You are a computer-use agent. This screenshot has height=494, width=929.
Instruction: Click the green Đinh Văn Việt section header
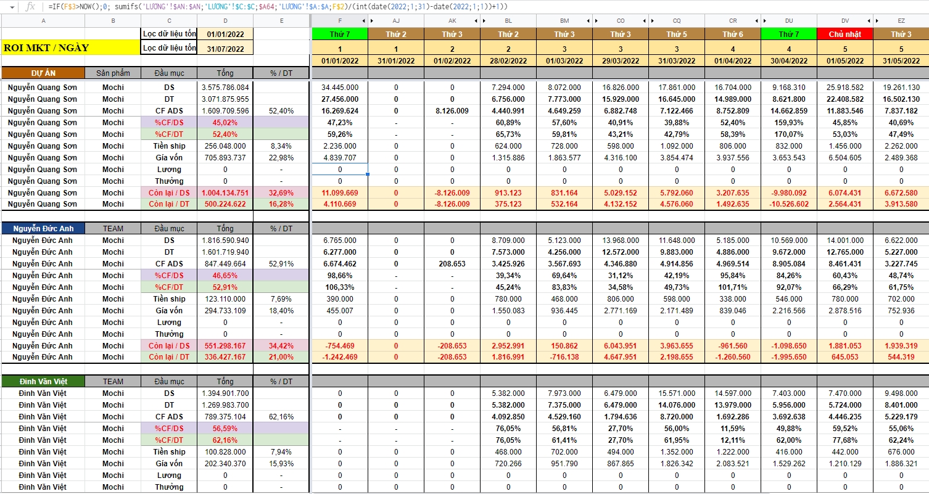pyautogui.click(x=43, y=382)
